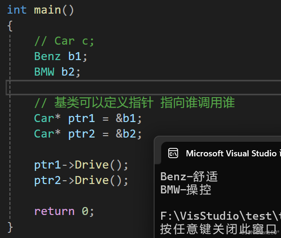Click the F:\VisStudio\test path in console

pyautogui.click(x=220, y=216)
